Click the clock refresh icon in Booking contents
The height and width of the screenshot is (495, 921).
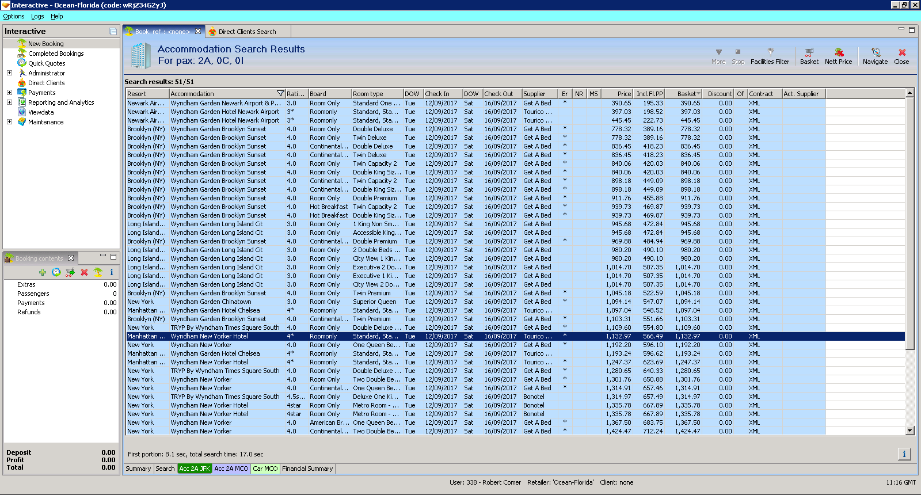56,272
